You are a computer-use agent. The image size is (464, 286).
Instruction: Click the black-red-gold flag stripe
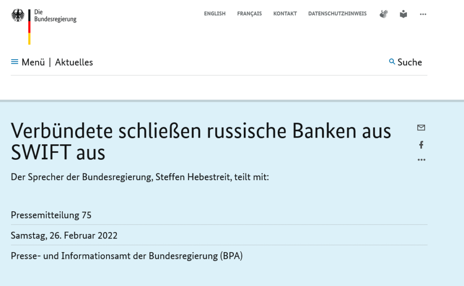click(29, 27)
